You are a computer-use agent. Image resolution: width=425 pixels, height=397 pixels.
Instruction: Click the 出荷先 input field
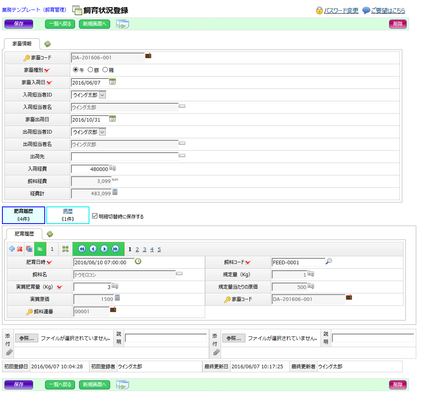point(125,157)
